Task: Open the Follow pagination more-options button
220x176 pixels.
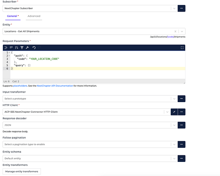Action: [x=181, y=144]
